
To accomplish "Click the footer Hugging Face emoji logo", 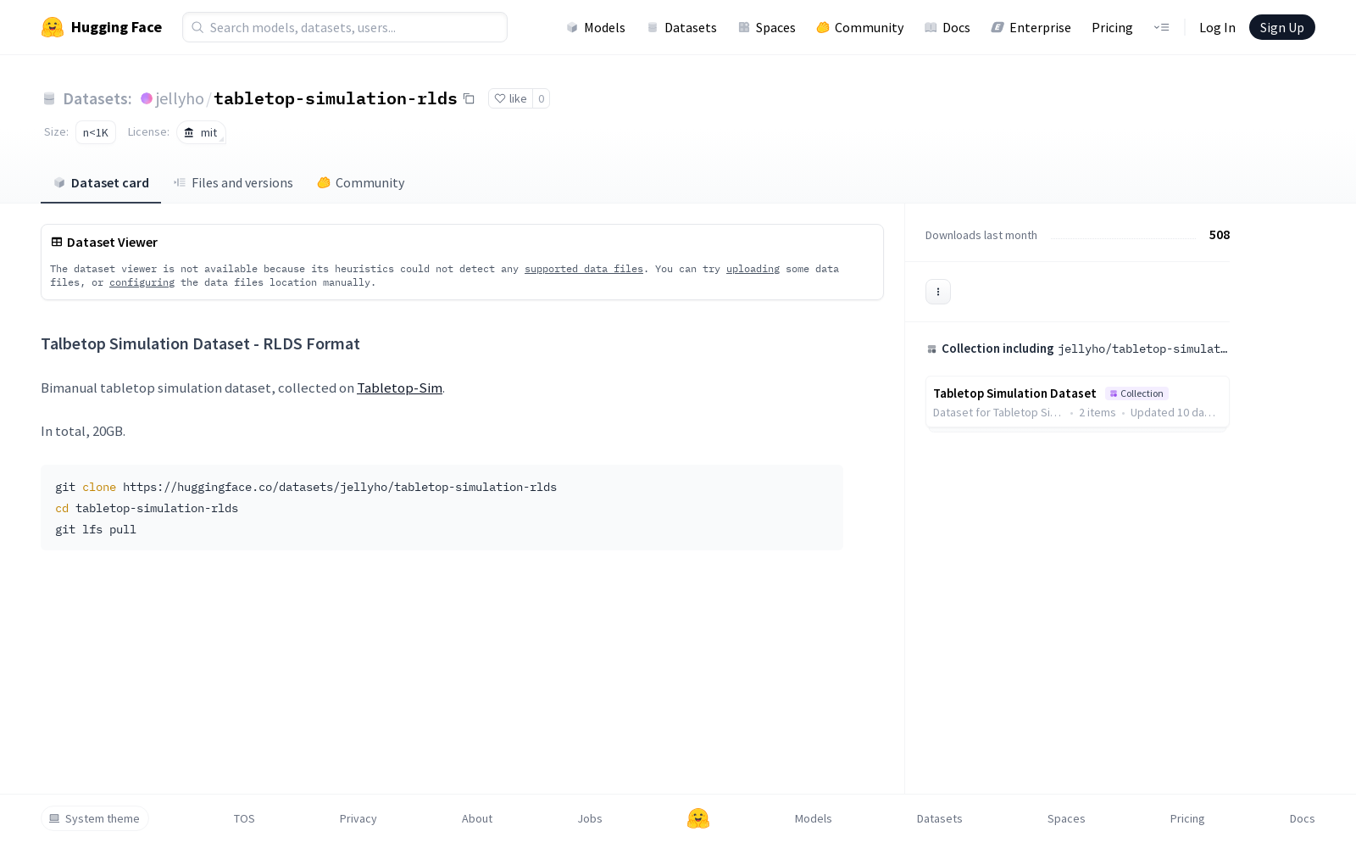I will pos(698,818).
